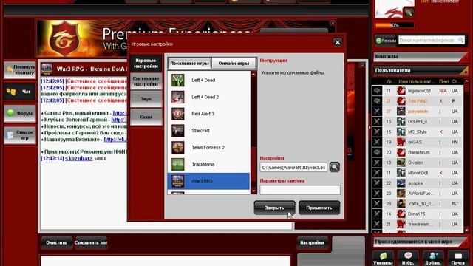The height and width of the screenshot is (266, 473).
Task: Close the Игровые настройки dialog
Action: click(337, 43)
